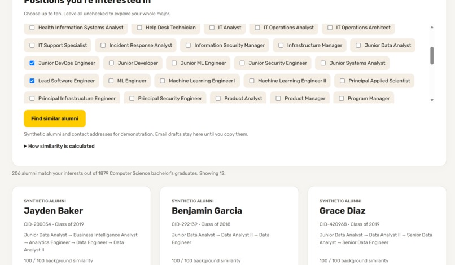Click Grace Diaz's background similarity score
455x265 pixels.
click(x=354, y=260)
